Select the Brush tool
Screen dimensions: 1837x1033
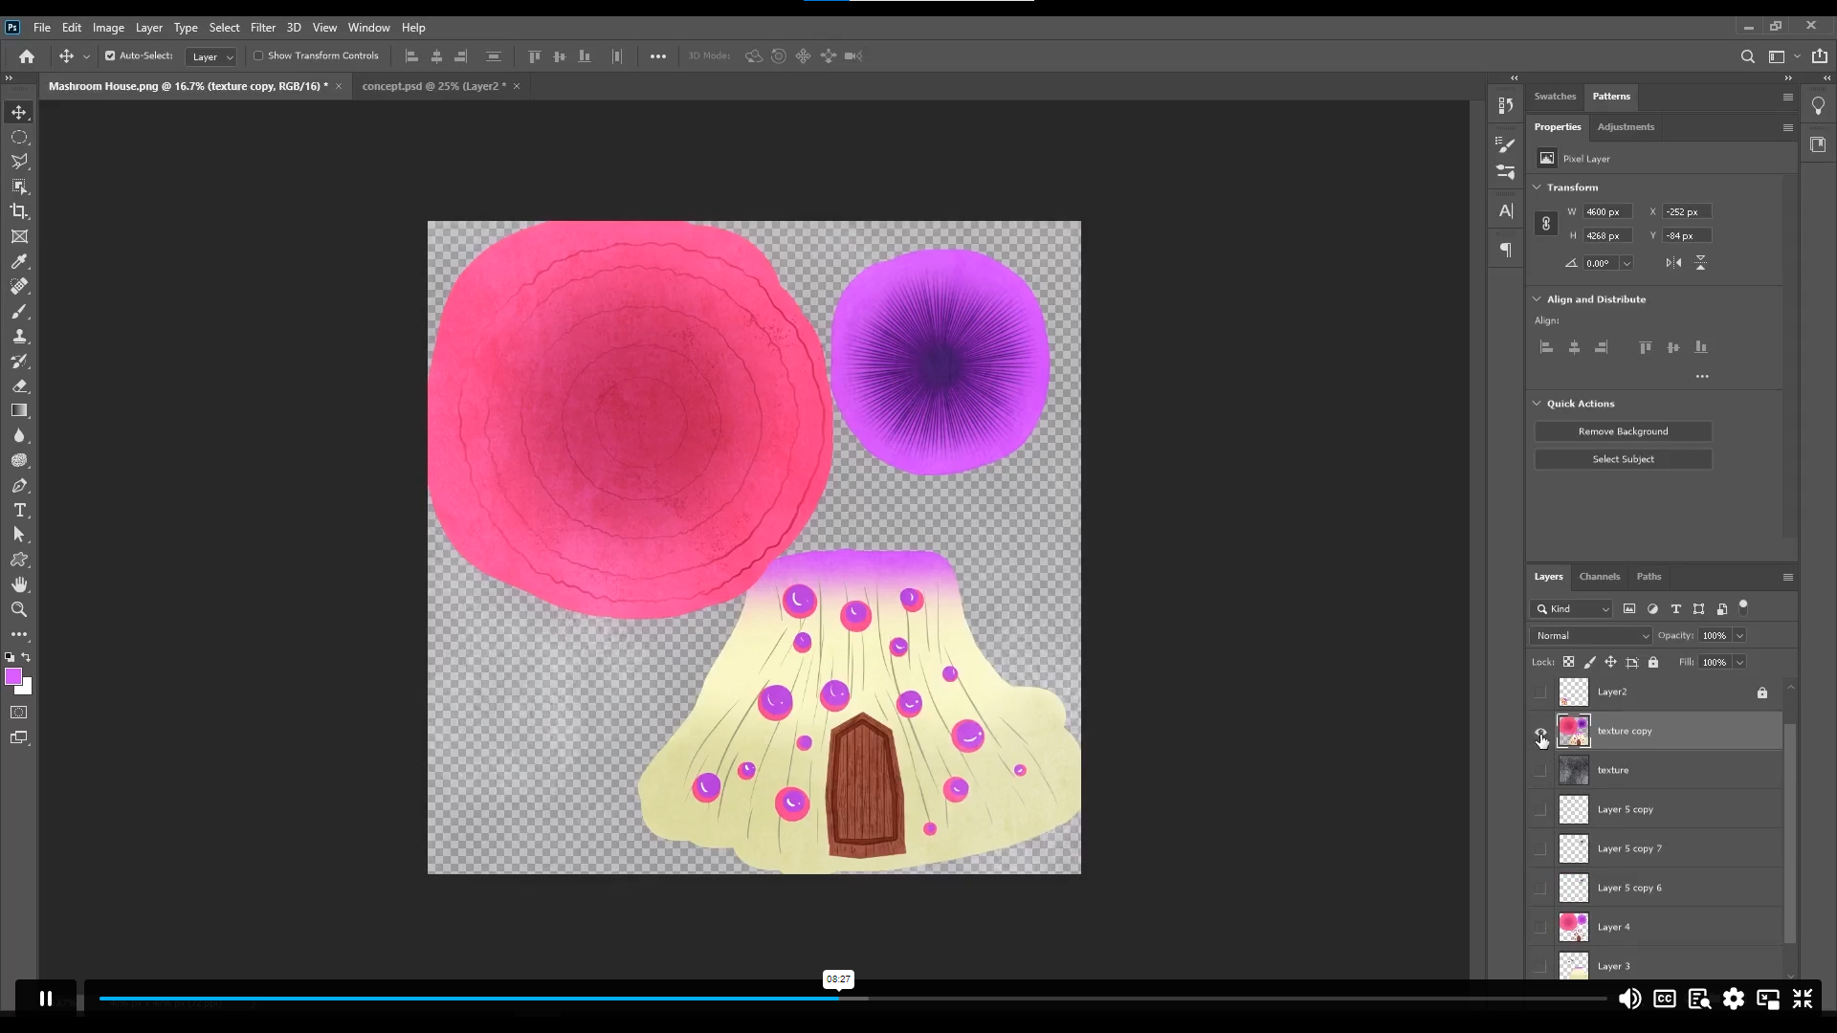click(19, 311)
